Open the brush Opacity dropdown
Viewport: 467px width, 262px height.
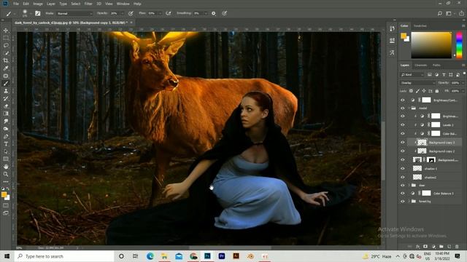(122, 13)
